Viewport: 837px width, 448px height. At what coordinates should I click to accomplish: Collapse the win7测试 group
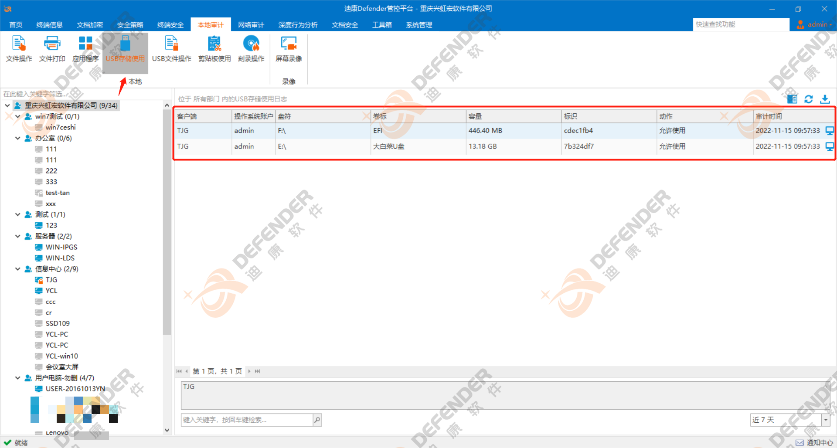(x=18, y=116)
